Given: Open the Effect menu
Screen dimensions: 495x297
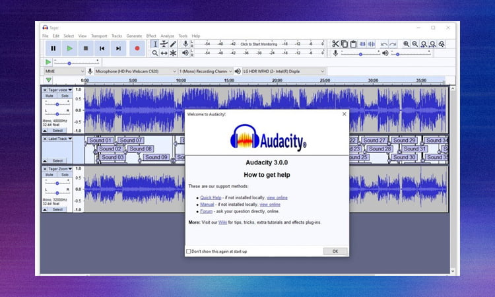Looking at the screenshot, I should pyautogui.click(x=151, y=36).
